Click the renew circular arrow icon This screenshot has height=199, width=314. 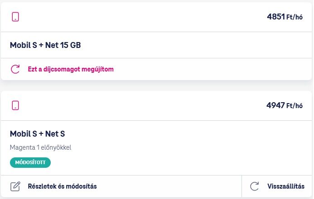coord(15,69)
